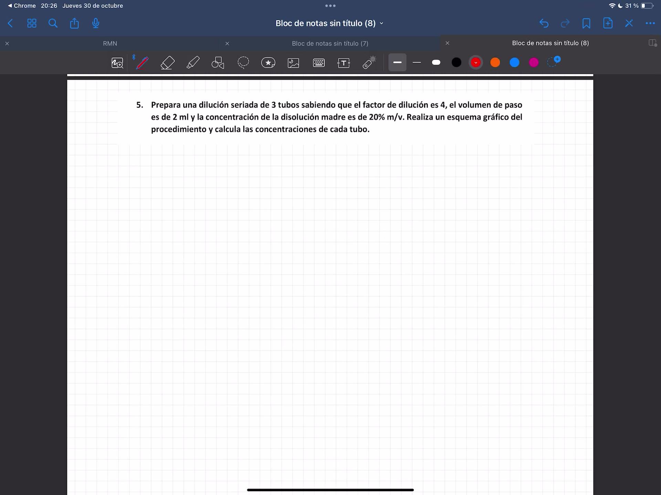Screen dimensions: 661x495
Task: Pick the blue pen color
Action: 514,63
